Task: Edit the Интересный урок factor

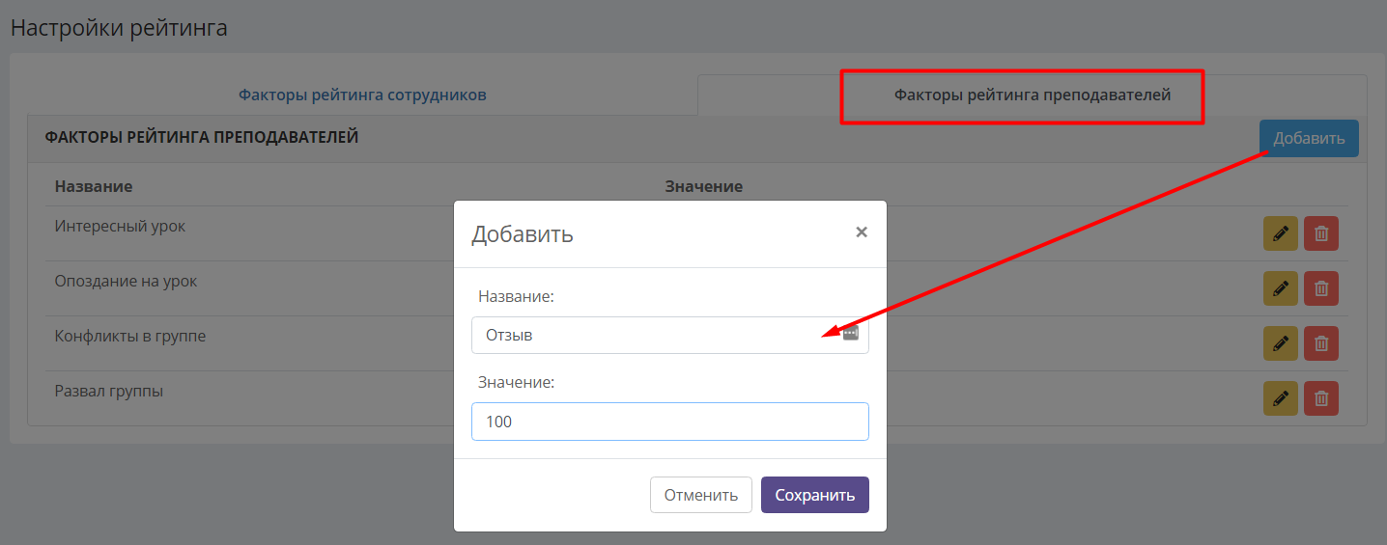Action: (x=1281, y=233)
